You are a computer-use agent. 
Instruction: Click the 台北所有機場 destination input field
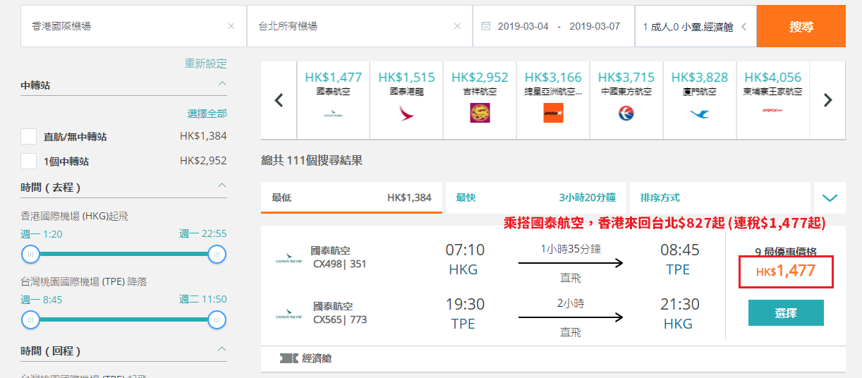point(360,26)
